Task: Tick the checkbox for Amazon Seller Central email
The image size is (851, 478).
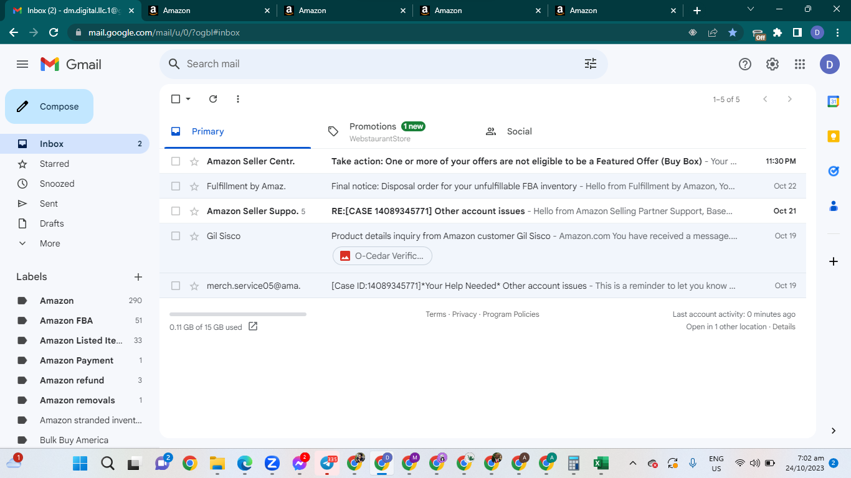Action: 176,161
